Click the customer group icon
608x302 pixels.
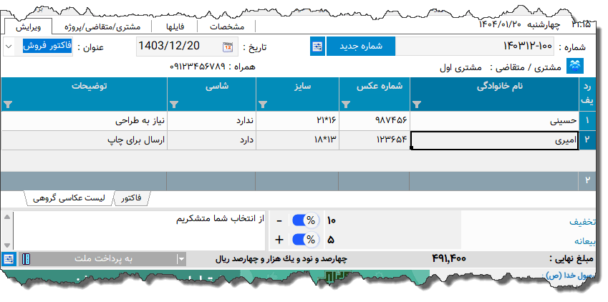575,66
